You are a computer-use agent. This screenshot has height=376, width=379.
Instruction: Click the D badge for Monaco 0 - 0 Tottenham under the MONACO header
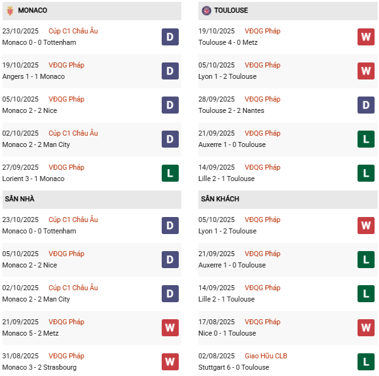[x=170, y=37]
